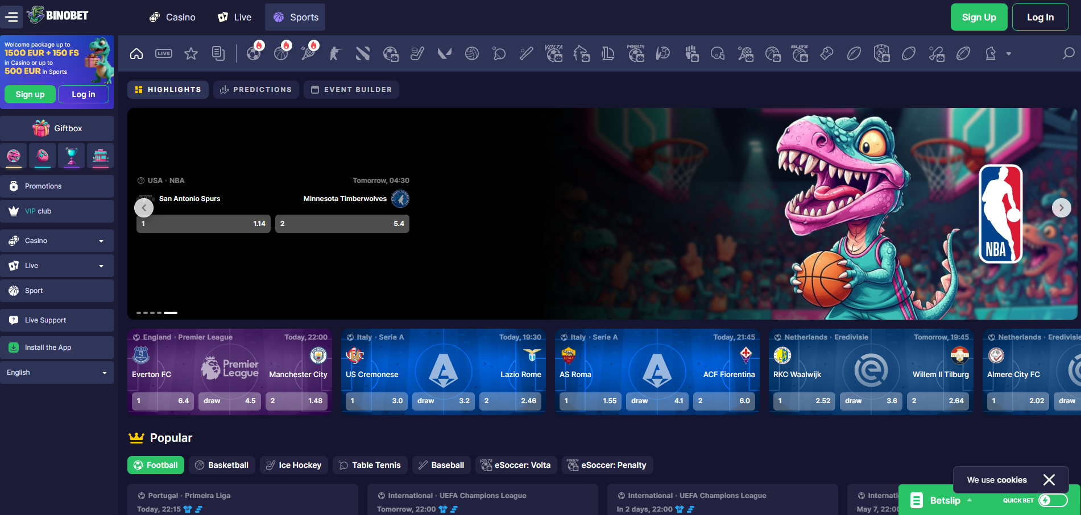Image resolution: width=1081 pixels, height=515 pixels.
Task: Open Live Support from the sidebar
Action: click(x=57, y=320)
